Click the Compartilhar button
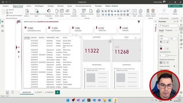The height and width of the screenshot is (103, 183). pos(175,6)
